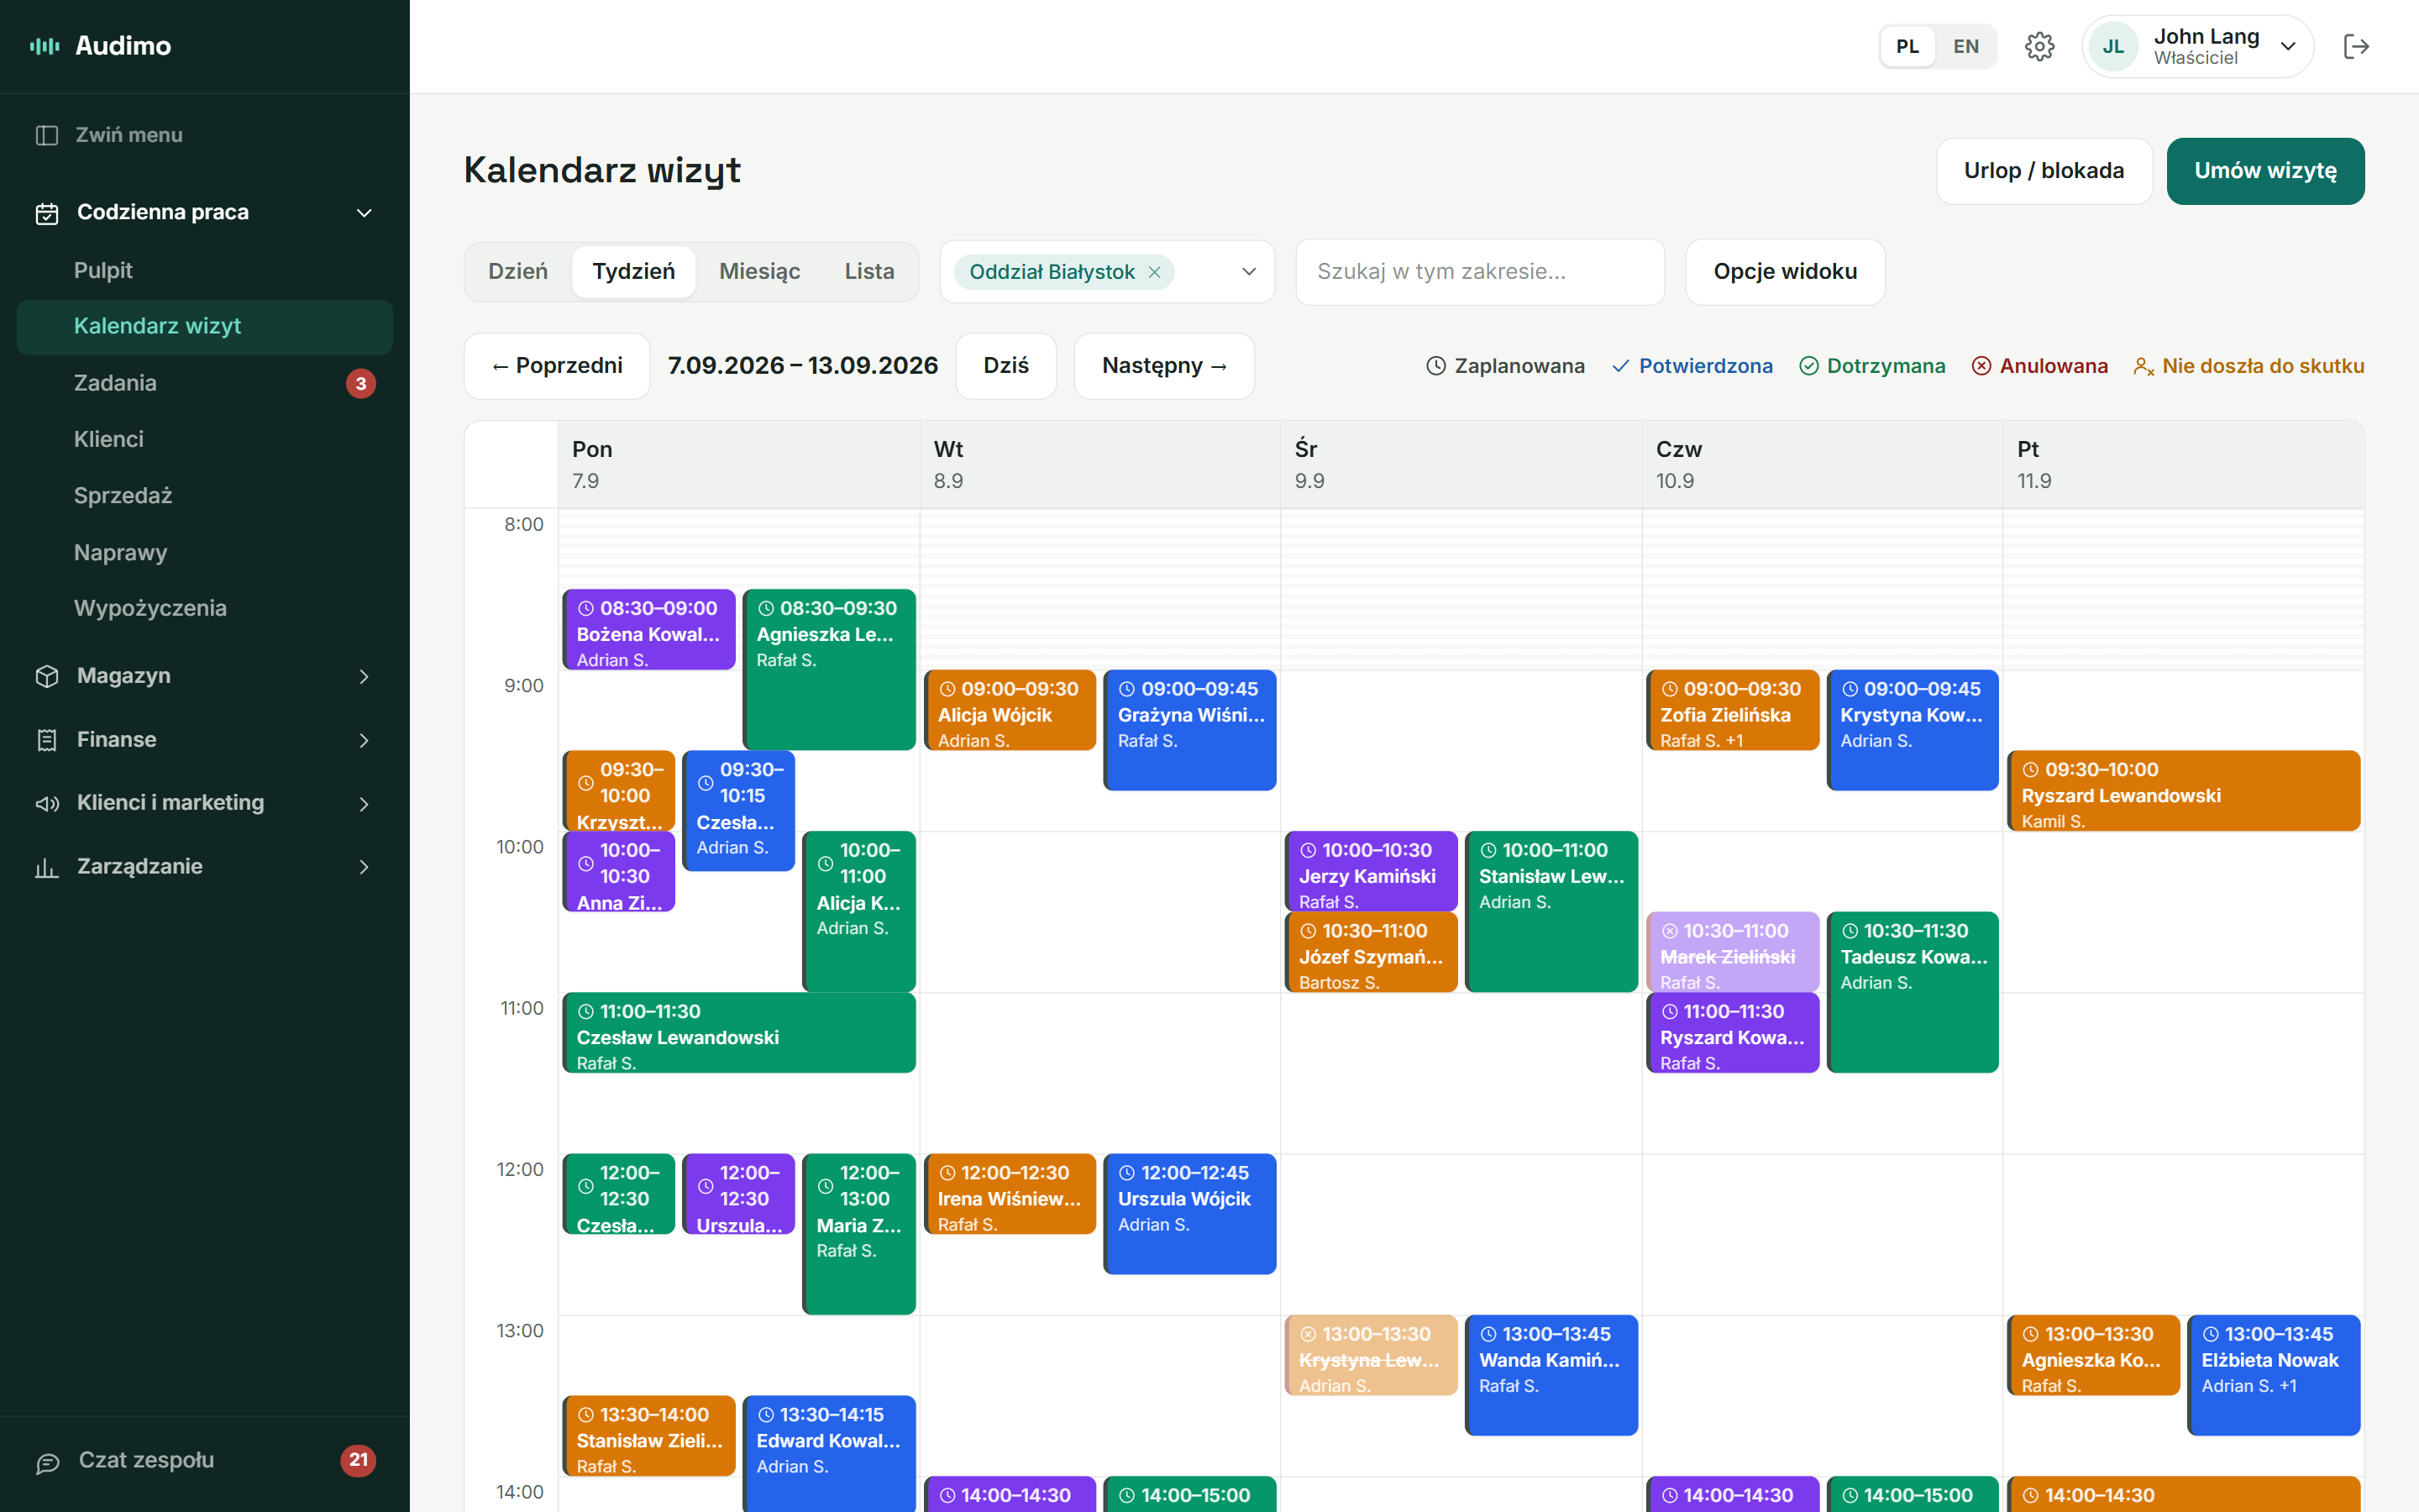Click the Anulowana legend icon
The image size is (2419, 1512).
point(1981,366)
